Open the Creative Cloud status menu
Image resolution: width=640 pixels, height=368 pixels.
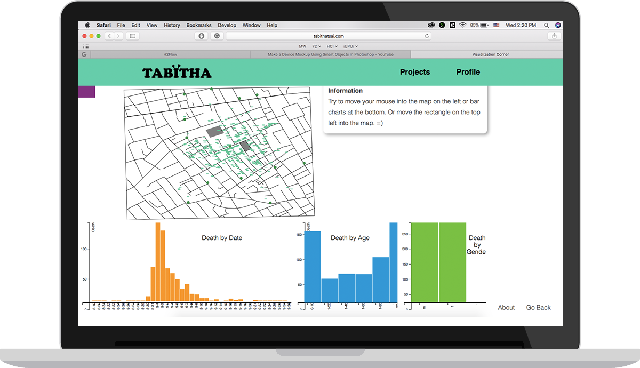click(x=431, y=25)
